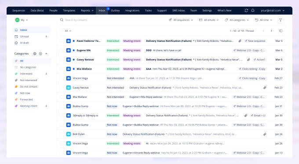The image size is (299, 164).
Task: Open the Integrations tab
Action: point(132,11)
